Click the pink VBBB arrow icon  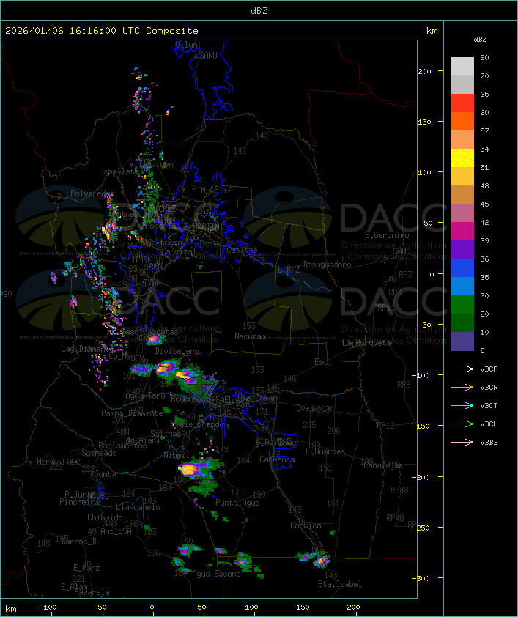[x=462, y=443]
